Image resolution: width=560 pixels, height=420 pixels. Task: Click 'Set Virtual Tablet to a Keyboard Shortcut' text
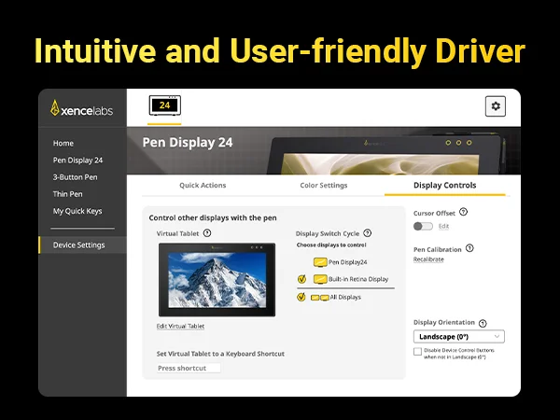coord(220,354)
